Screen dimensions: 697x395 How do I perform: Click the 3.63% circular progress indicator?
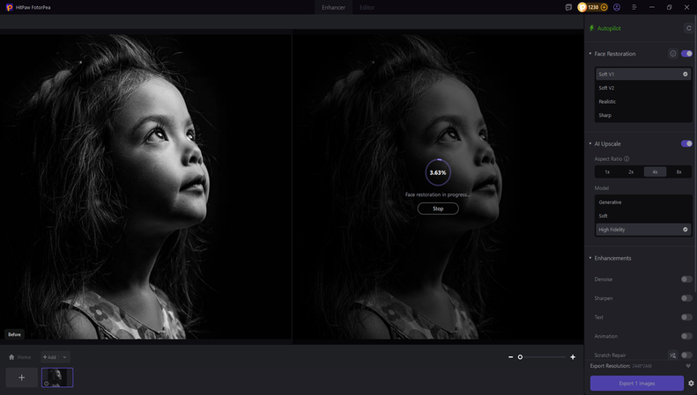tap(438, 172)
